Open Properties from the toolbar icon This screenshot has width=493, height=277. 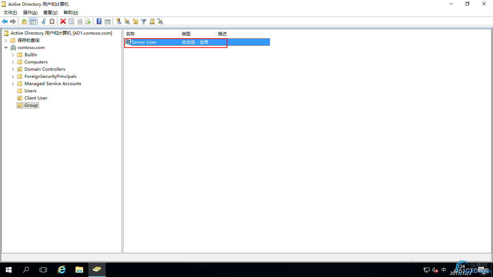click(71, 22)
